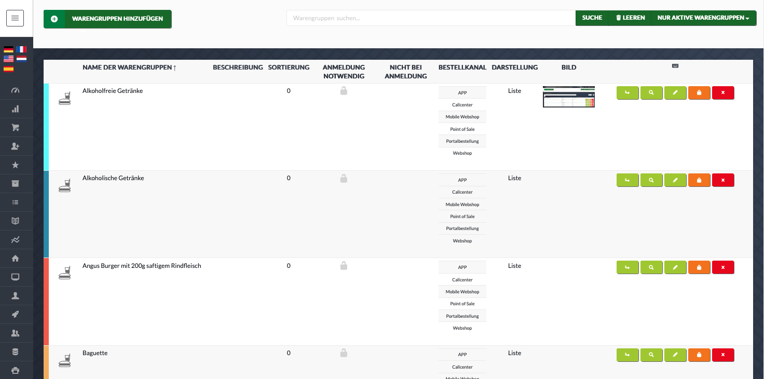Viewport: 764px width, 379px height.
Task: View Angus Burger row with magnifier button
Action: (651, 267)
